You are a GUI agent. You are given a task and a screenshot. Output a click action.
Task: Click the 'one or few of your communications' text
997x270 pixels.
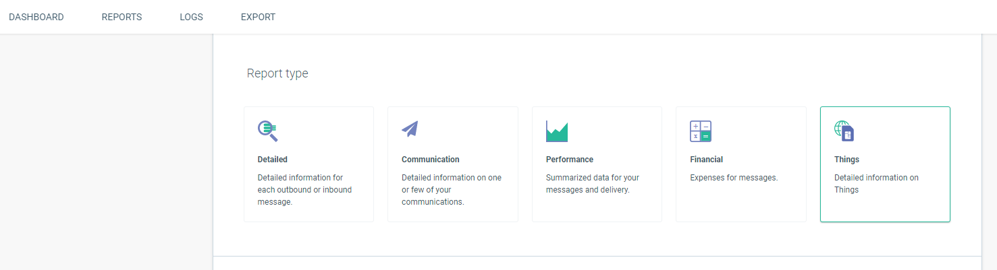[451, 190]
